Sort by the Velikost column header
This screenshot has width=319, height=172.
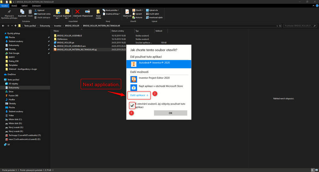pyautogui.click(x=161, y=31)
